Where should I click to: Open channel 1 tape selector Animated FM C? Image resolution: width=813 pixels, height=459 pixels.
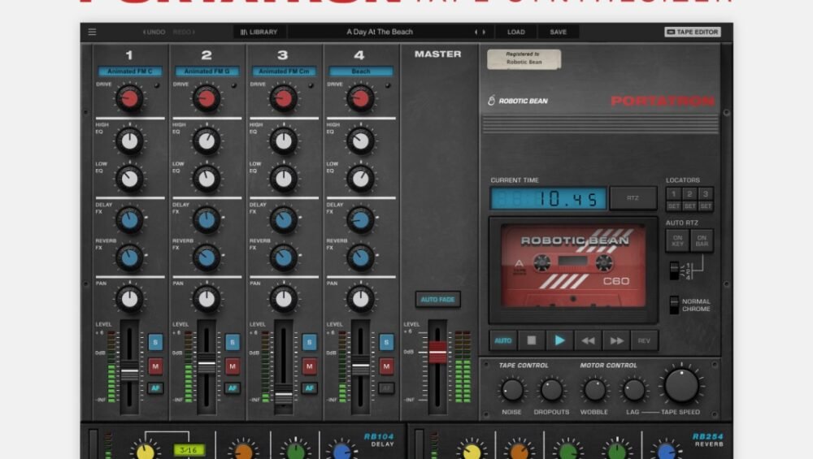129,71
